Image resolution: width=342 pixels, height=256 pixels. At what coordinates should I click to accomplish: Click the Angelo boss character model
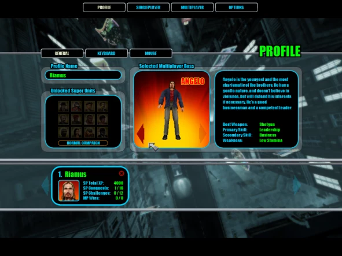(x=172, y=110)
